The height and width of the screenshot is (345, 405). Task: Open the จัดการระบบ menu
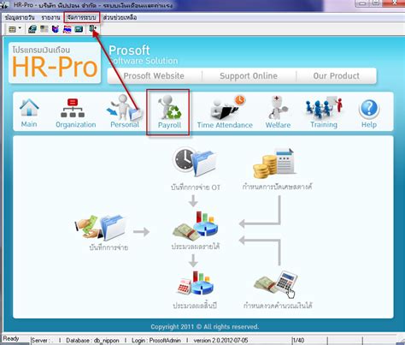tap(82, 17)
